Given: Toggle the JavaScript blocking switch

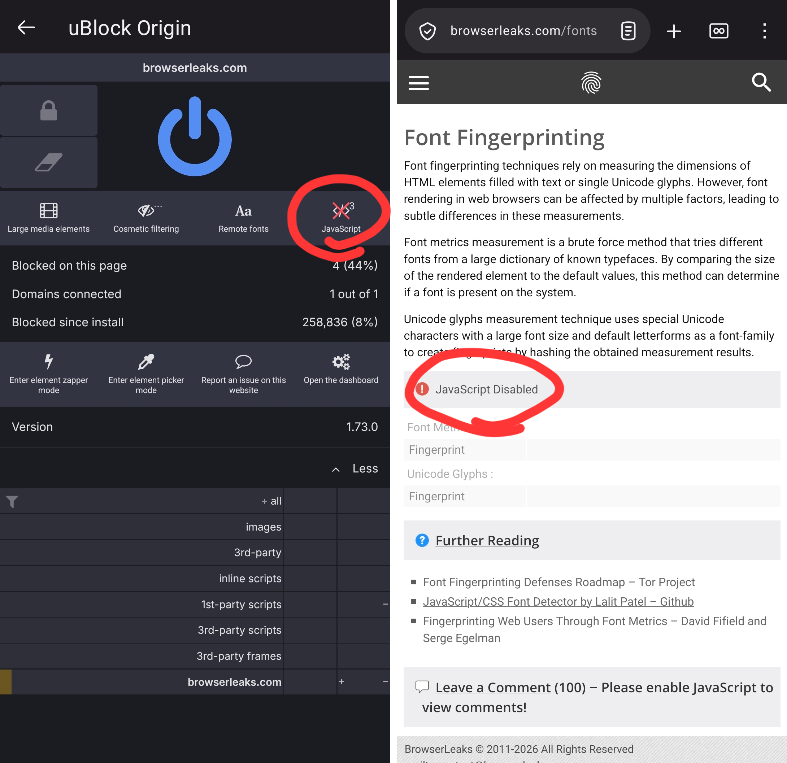Looking at the screenshot, I should 341,218.
